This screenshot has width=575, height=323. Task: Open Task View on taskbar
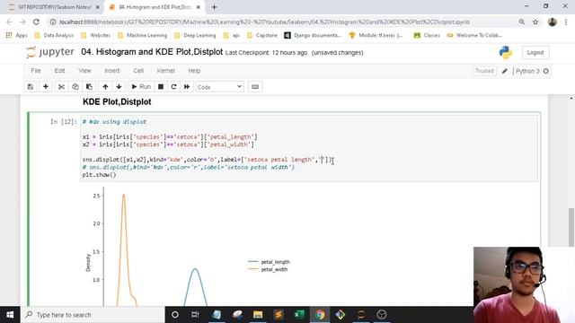(195, 315)
